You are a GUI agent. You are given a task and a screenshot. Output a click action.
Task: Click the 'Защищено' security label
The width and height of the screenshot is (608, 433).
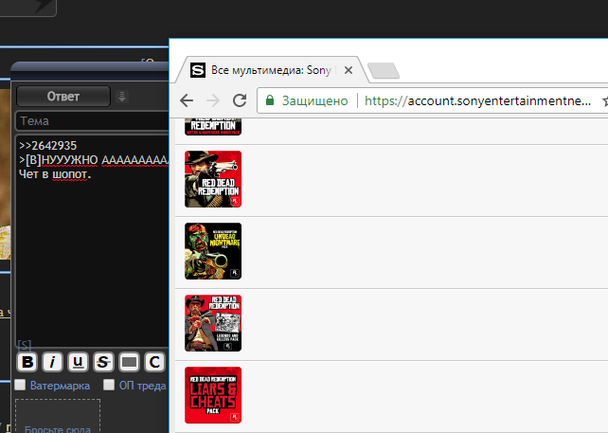(x=314, y=100)
